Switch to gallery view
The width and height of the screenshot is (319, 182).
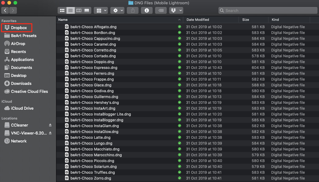(x=87, y=10)
